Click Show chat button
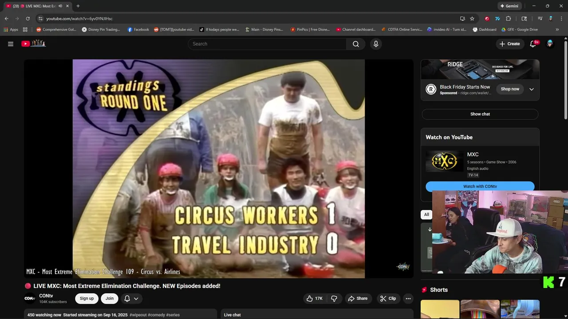The height and width of the screenshot is (319, 568). (x=480, y=114)
